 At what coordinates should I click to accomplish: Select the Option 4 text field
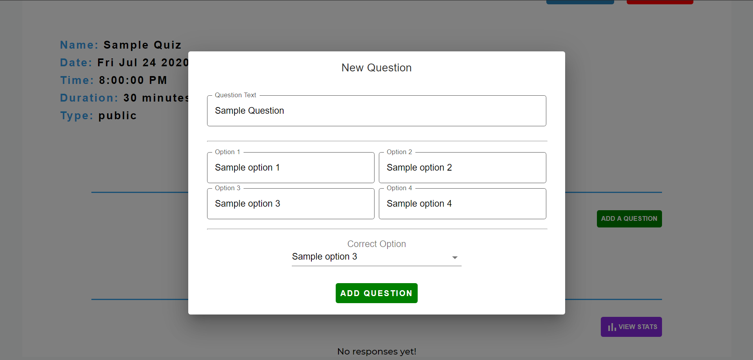point(462,204)
